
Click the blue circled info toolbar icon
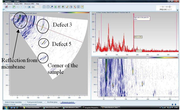click(x=78, y=7)
